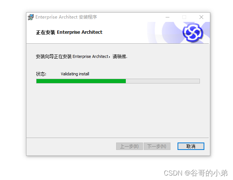This screenshot has height=180, width=233.
Task: Click the disabled 下一步(N) button
Action: pos(157,146)
